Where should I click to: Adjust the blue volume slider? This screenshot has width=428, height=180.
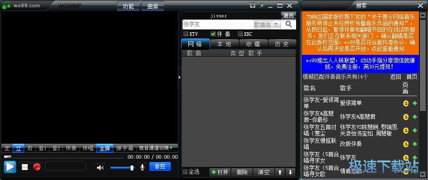point(122,168)
